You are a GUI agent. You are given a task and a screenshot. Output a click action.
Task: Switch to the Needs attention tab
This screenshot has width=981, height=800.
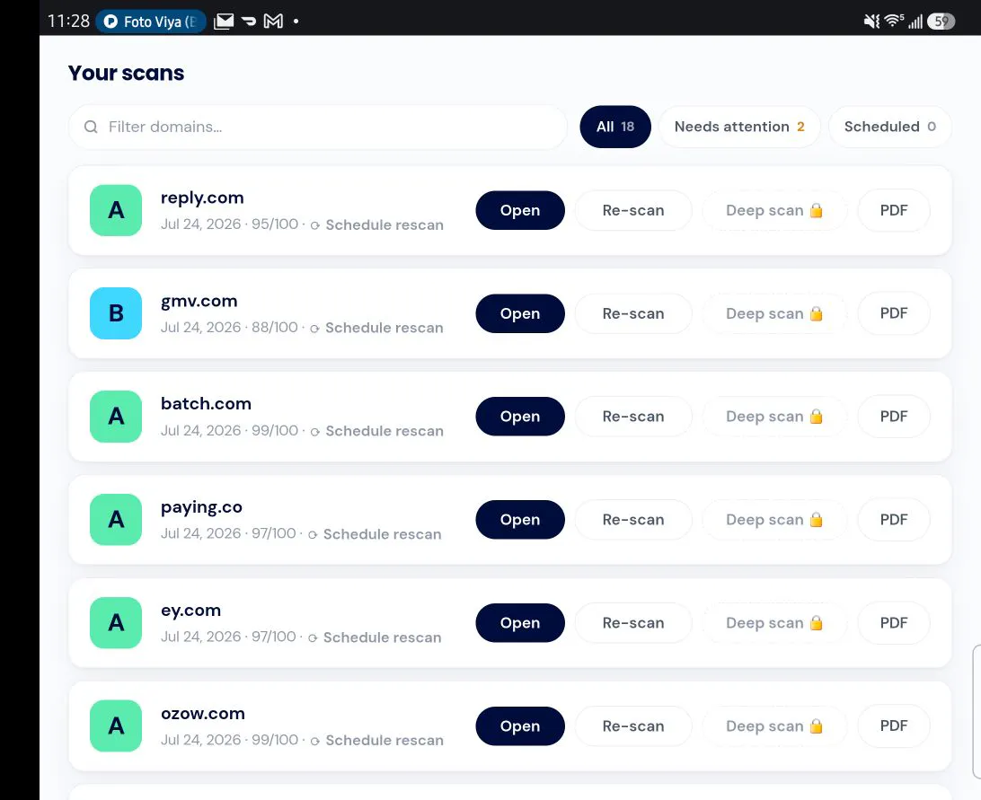pyautogui.click(x=738, y=127)
